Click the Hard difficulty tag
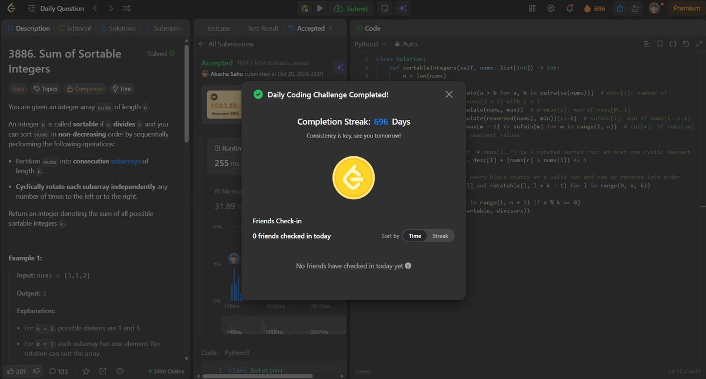This screenshot has width=706, height=379. tap(18, 89)
